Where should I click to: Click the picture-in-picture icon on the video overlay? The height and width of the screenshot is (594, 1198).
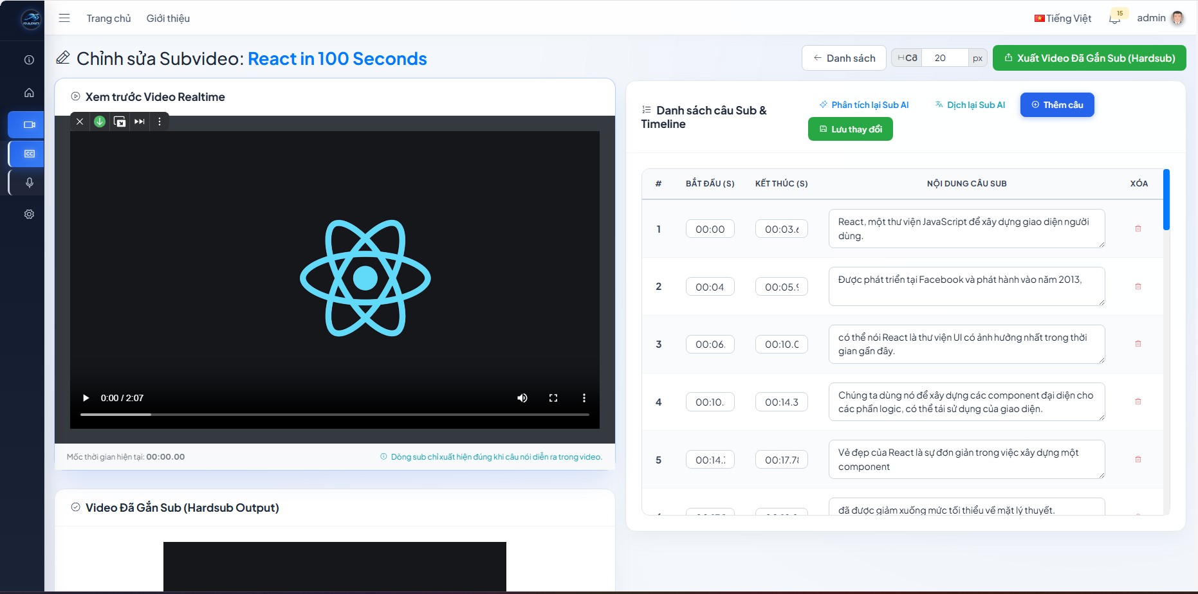pos(120,122)
